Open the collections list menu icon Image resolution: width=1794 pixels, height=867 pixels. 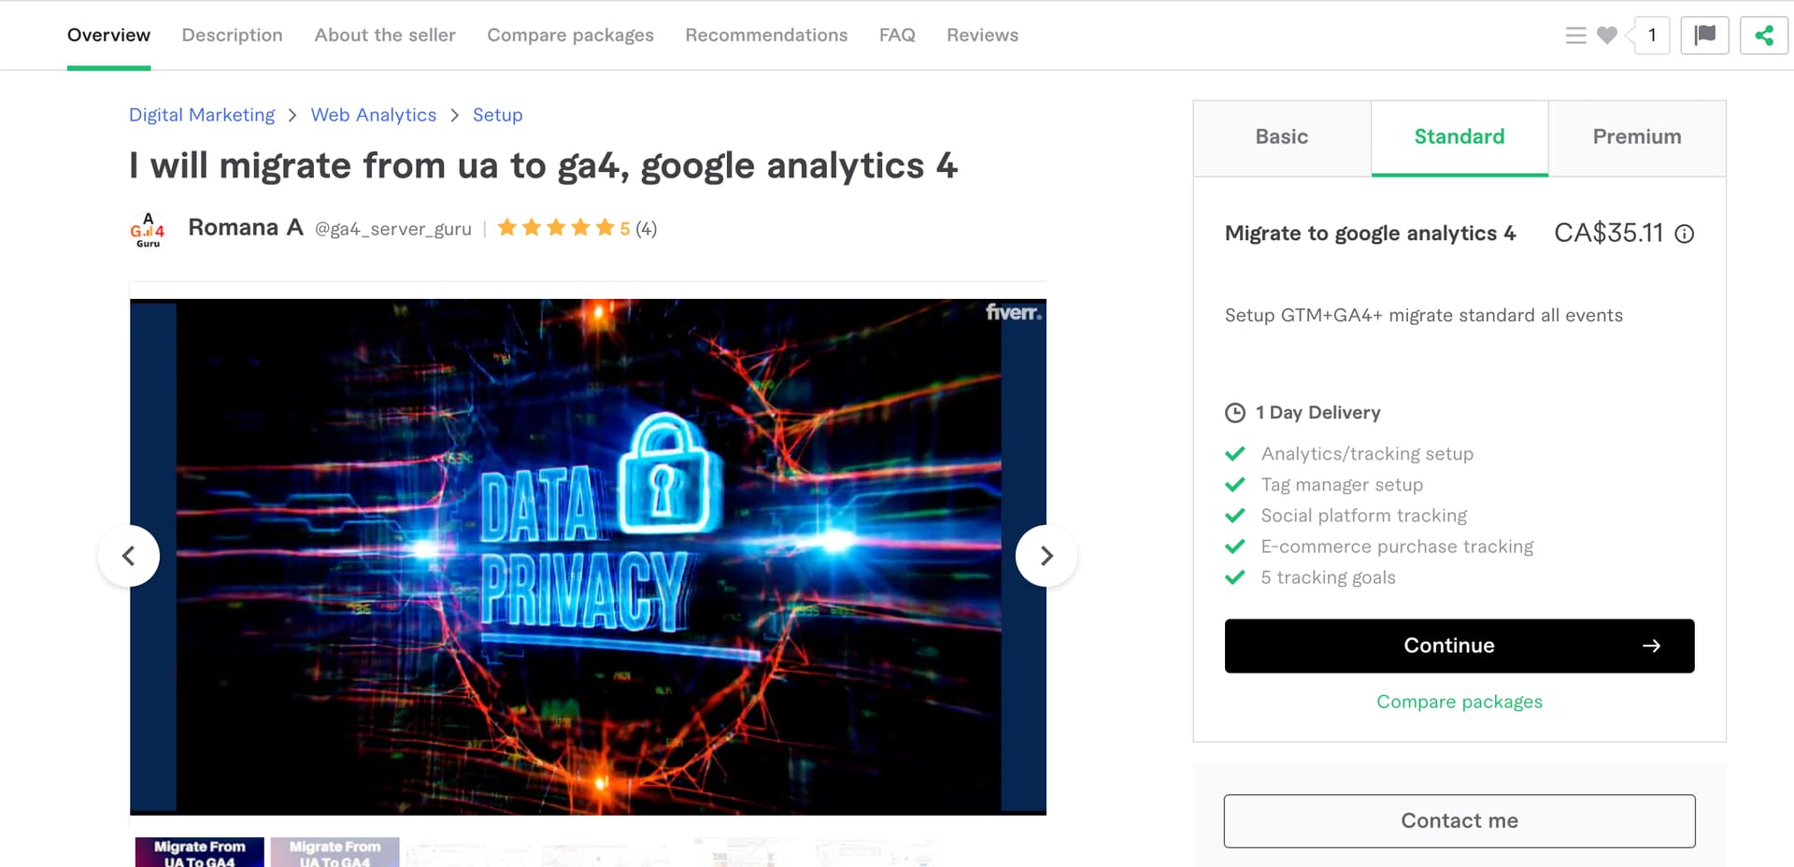(x=1575, y=36)
